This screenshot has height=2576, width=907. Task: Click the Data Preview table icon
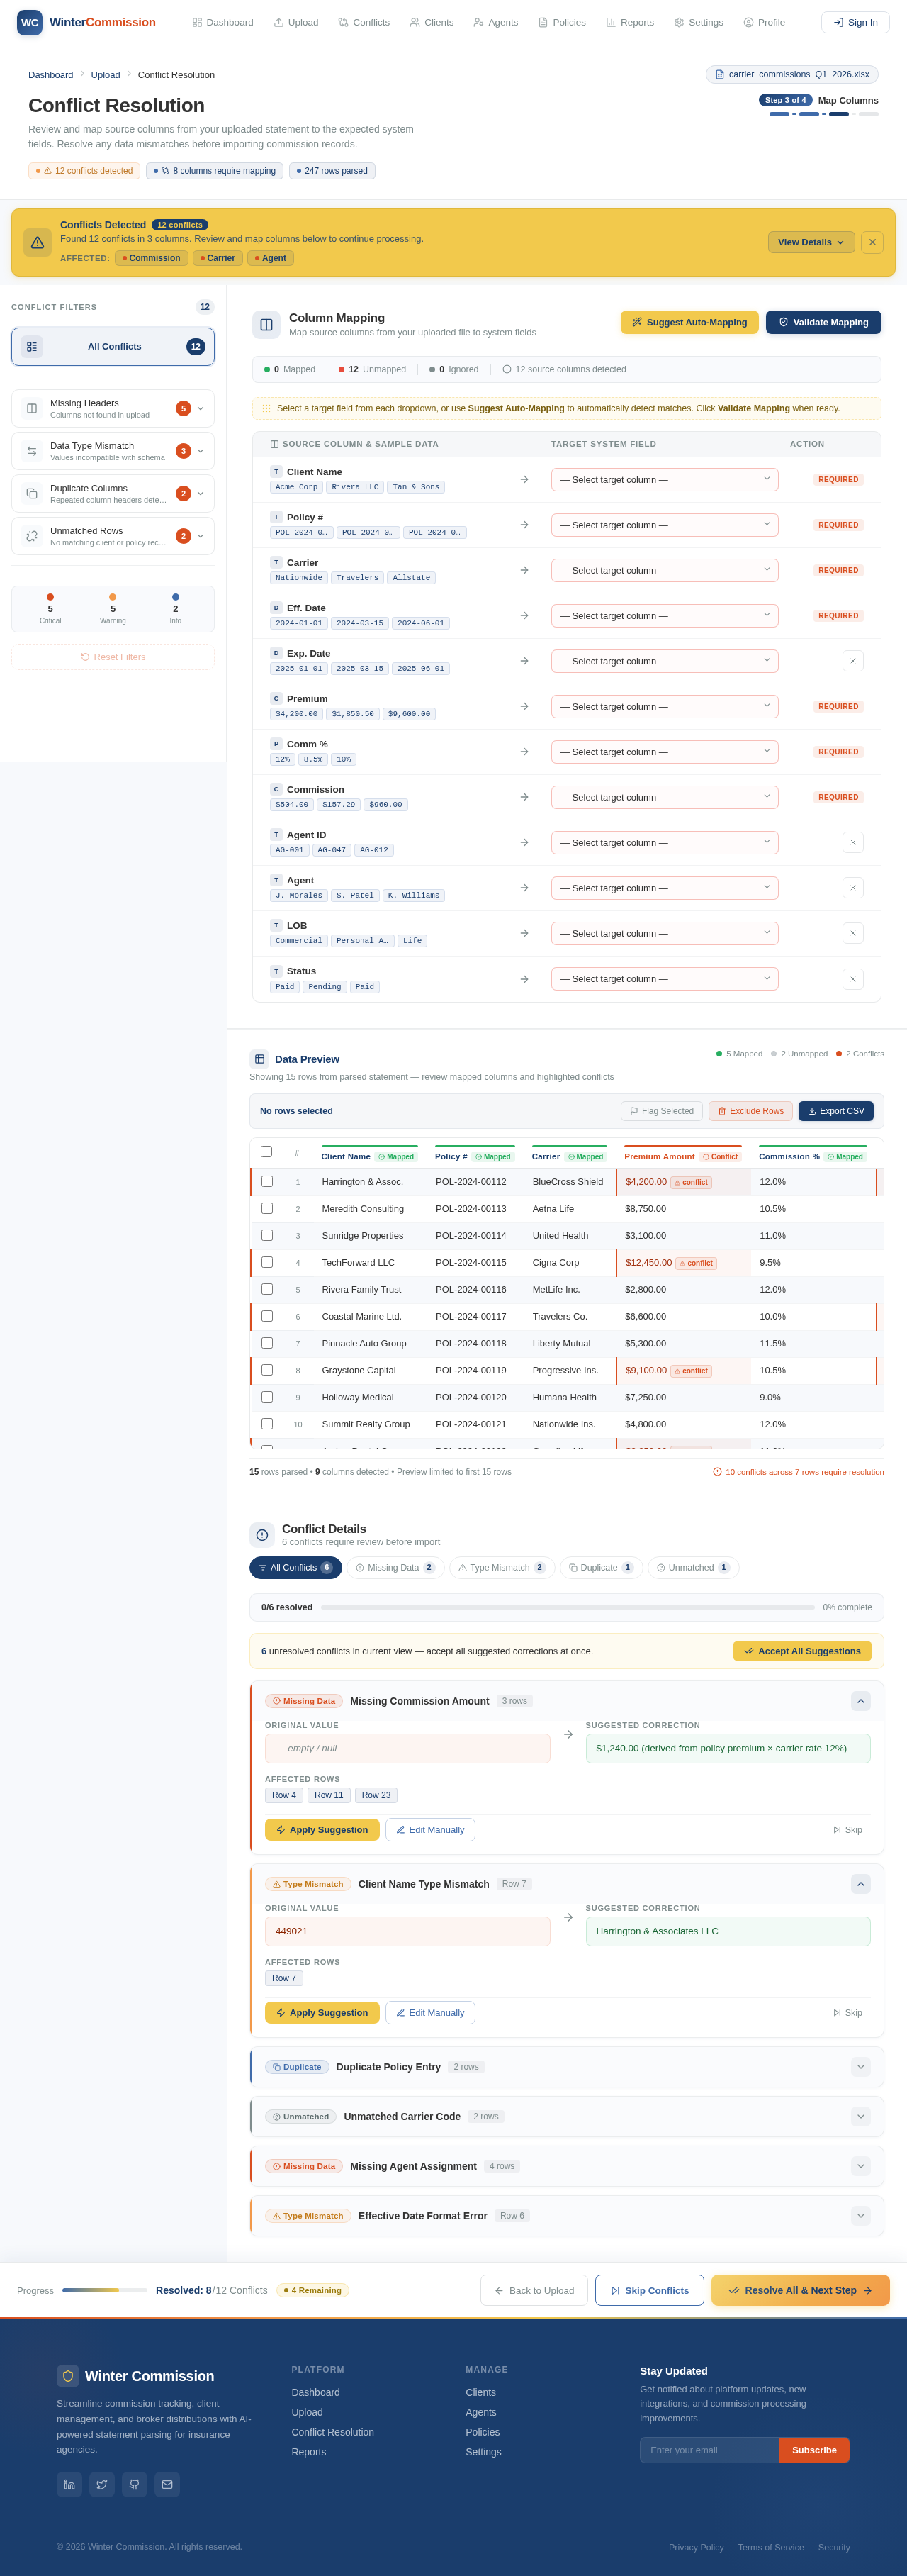(259, 1059)
